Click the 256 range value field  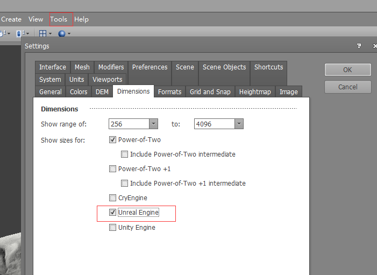coord(129,124)
